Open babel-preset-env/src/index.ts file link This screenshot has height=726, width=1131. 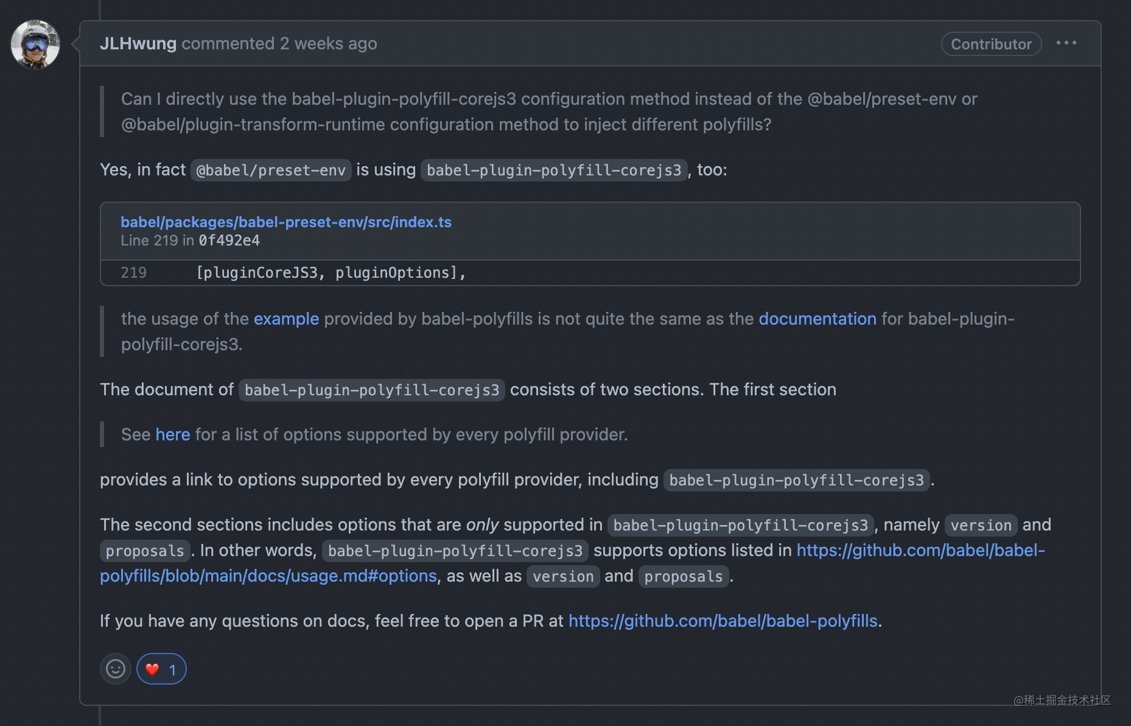click(x=286, y=222)
